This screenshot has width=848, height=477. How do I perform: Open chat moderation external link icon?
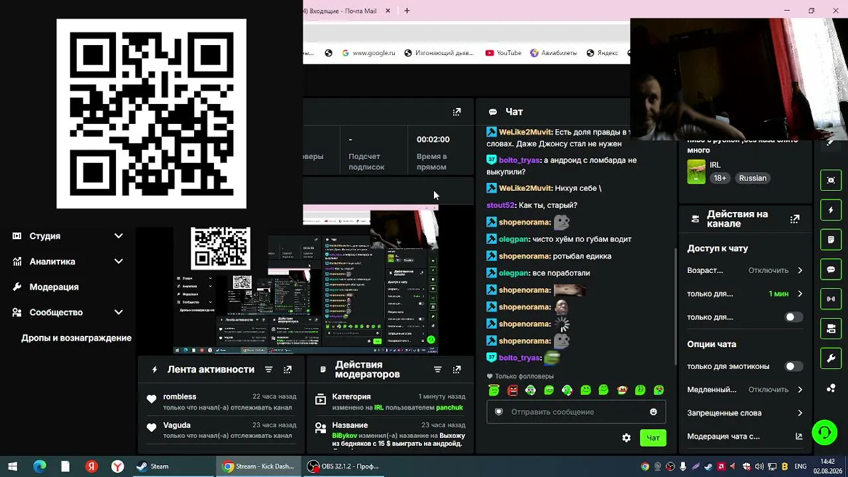[x=799, y=437]
